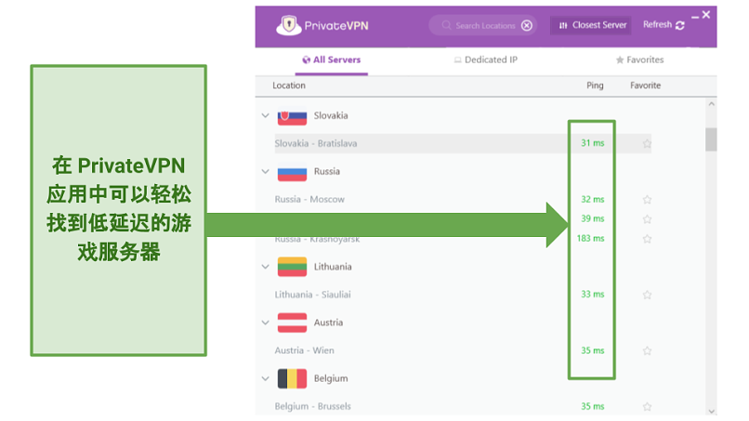Favorite the Austria - Wien server
Viewport: 749px width, 421px height.
pyautogui.click(x=647, y=350)
